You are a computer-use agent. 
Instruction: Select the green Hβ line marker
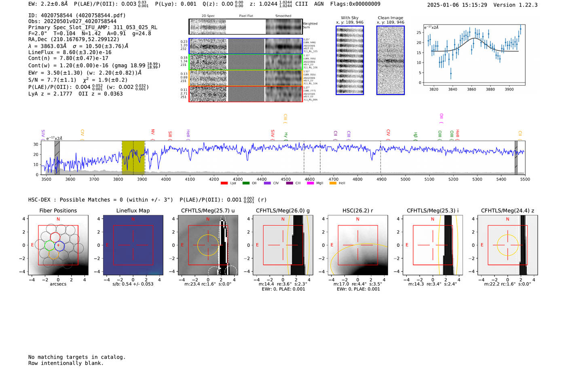click(x=415, y=136)
